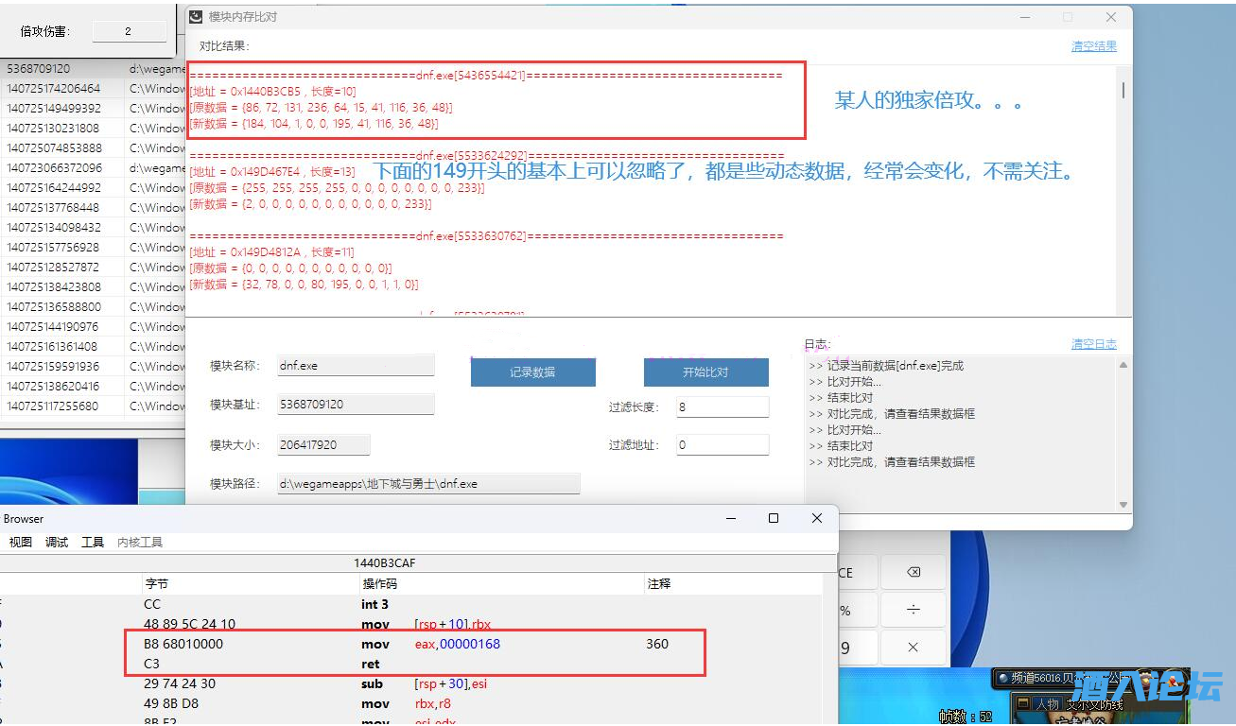Select module list row 140725174206464
The image size is (1236, 726).
[x=93, y=89]
